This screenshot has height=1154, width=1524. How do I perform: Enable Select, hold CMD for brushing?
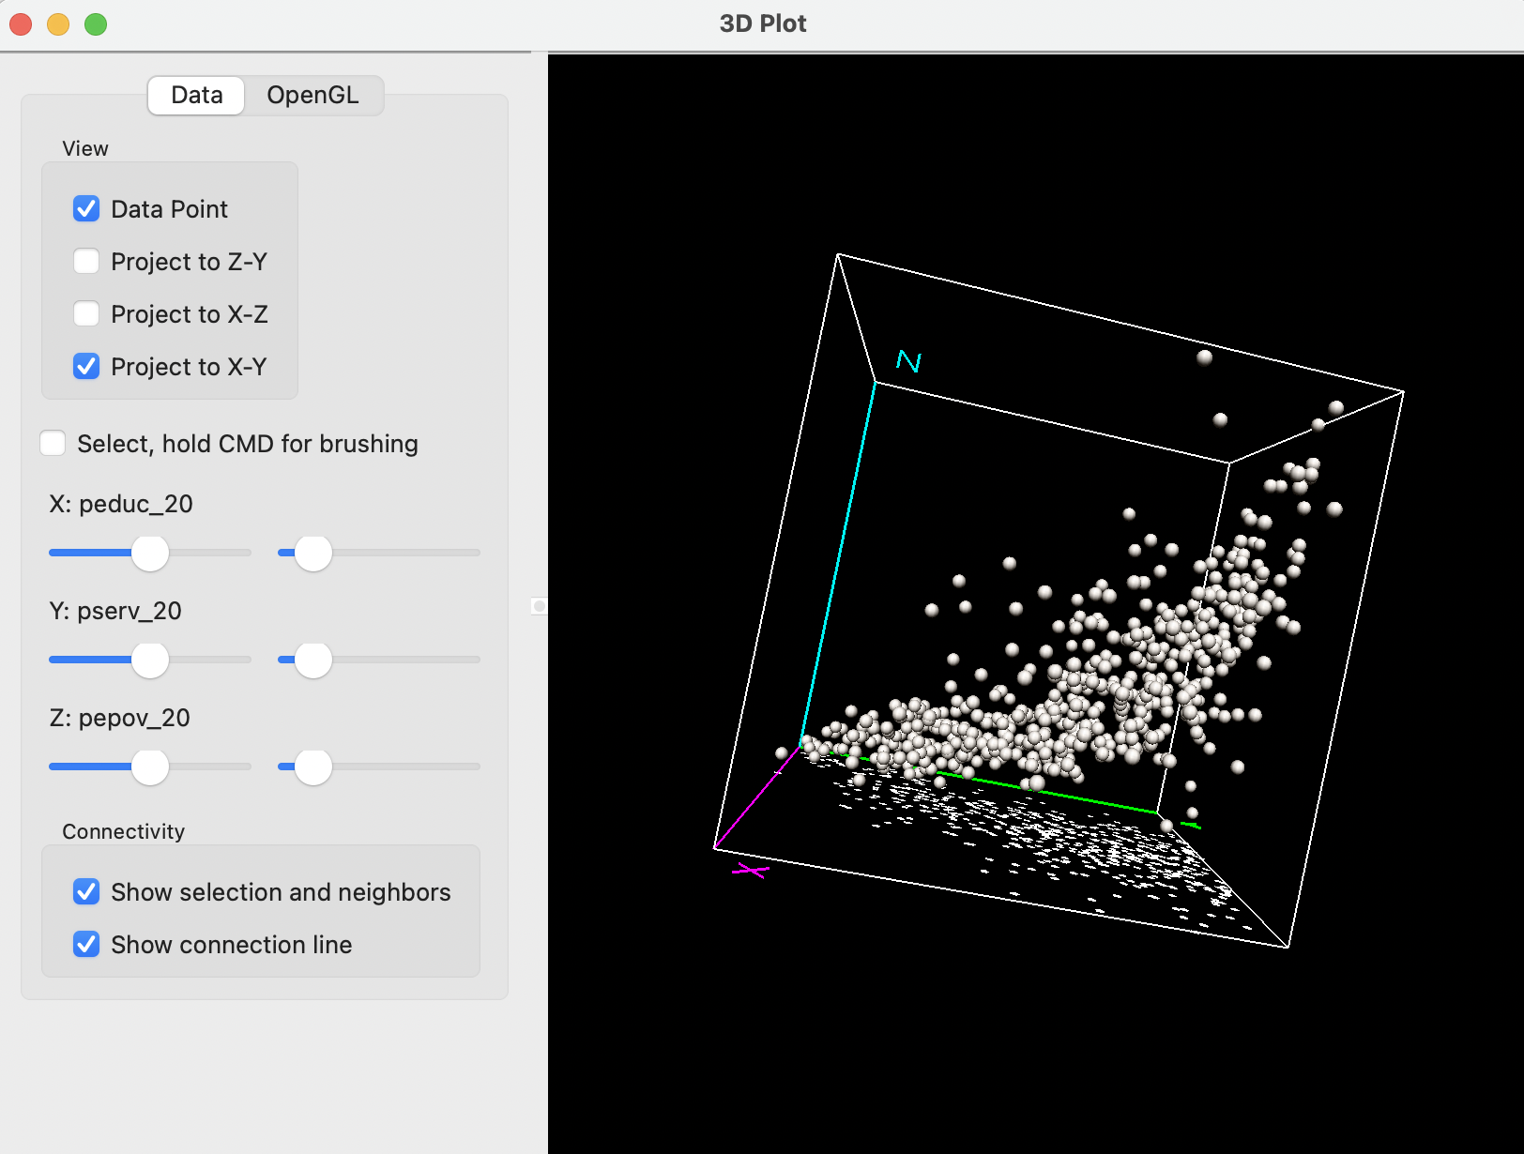click(x=53, y=443)
